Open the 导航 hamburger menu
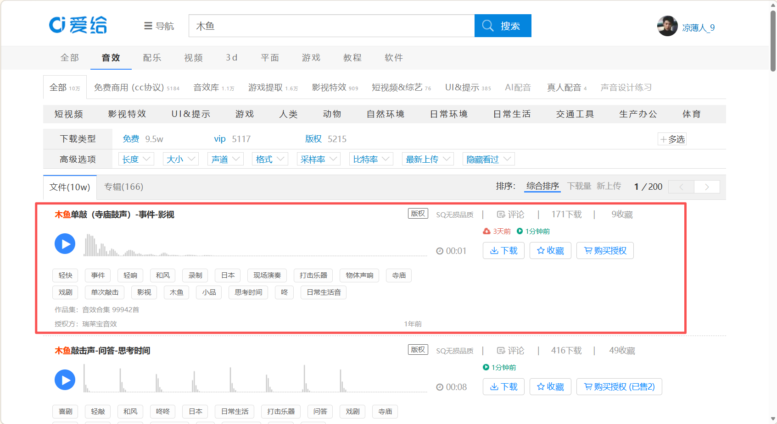 [x=159, y=26]
